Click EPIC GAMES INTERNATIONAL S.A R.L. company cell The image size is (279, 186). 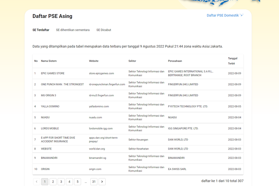[x=190, y=73]
